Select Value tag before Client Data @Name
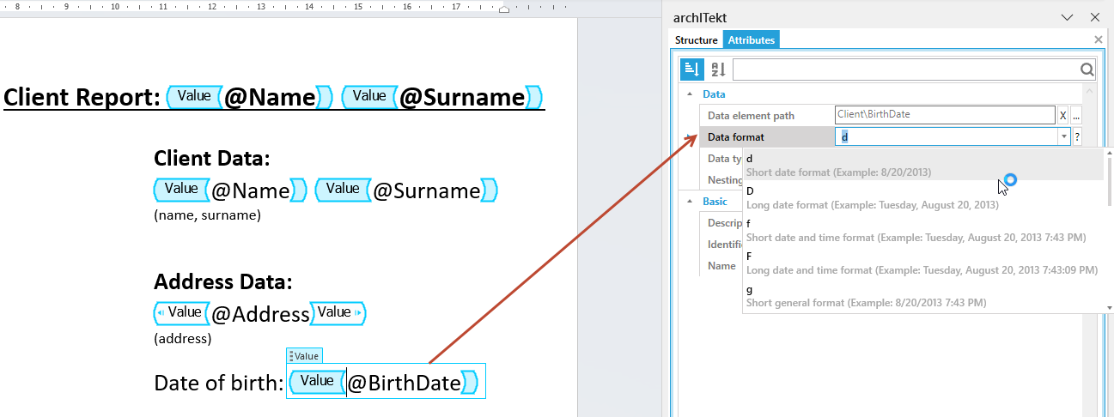 (181, 189)
